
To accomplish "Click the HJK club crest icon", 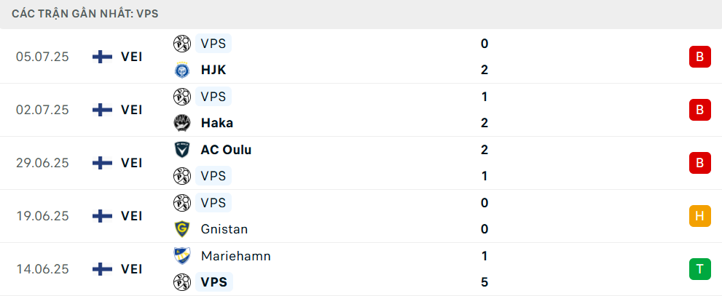I will pyautogui.click(x=182, y=70).
